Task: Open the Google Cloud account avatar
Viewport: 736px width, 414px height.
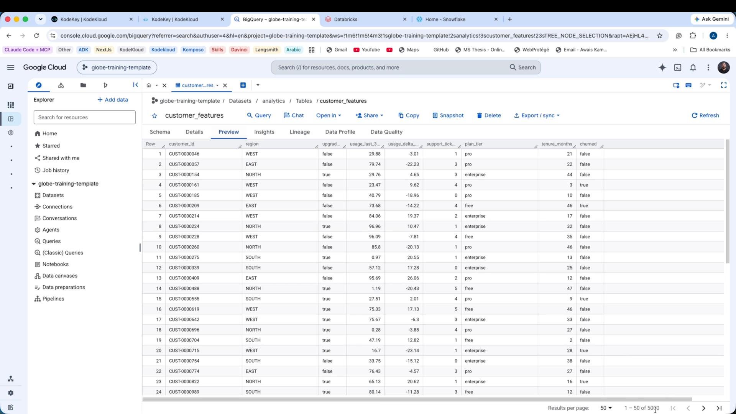Action: click(723, 67)
